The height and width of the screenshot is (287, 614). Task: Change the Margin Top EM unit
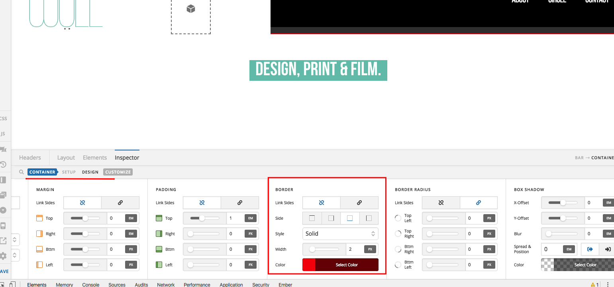coord(131,218)
